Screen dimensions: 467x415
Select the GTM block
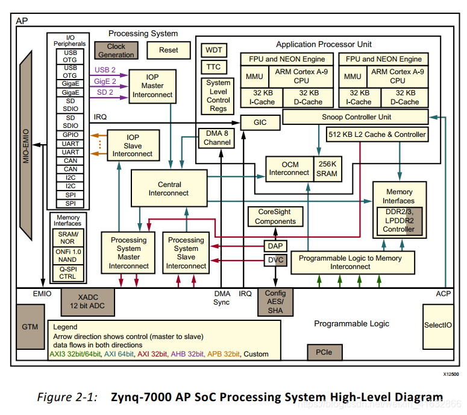coord(30,327)
